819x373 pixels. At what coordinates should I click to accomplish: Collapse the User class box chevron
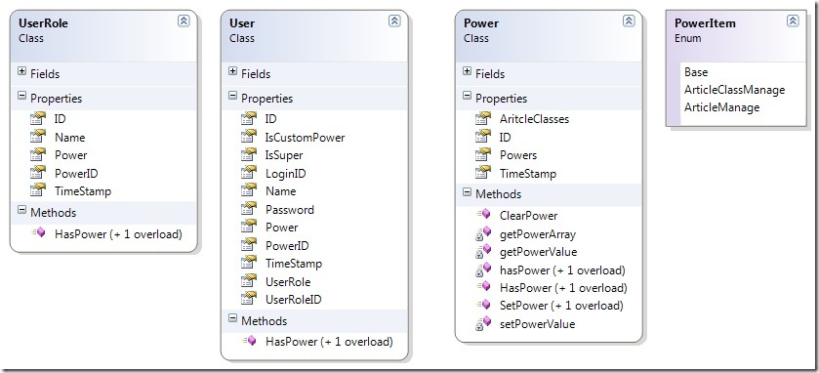click(394, 21)
